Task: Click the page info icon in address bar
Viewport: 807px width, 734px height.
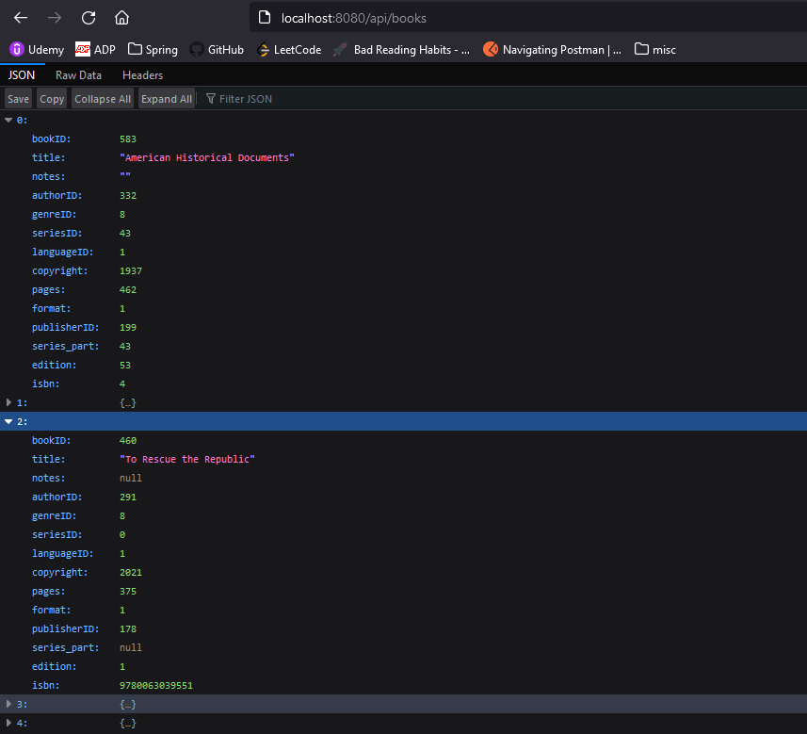Action: click(265, 18)
